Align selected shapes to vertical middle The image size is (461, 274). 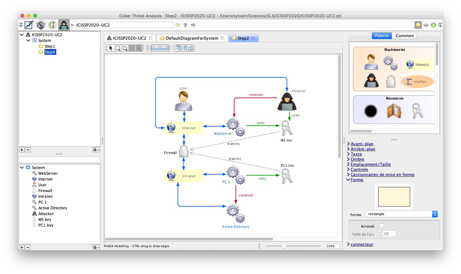[184, 48]
